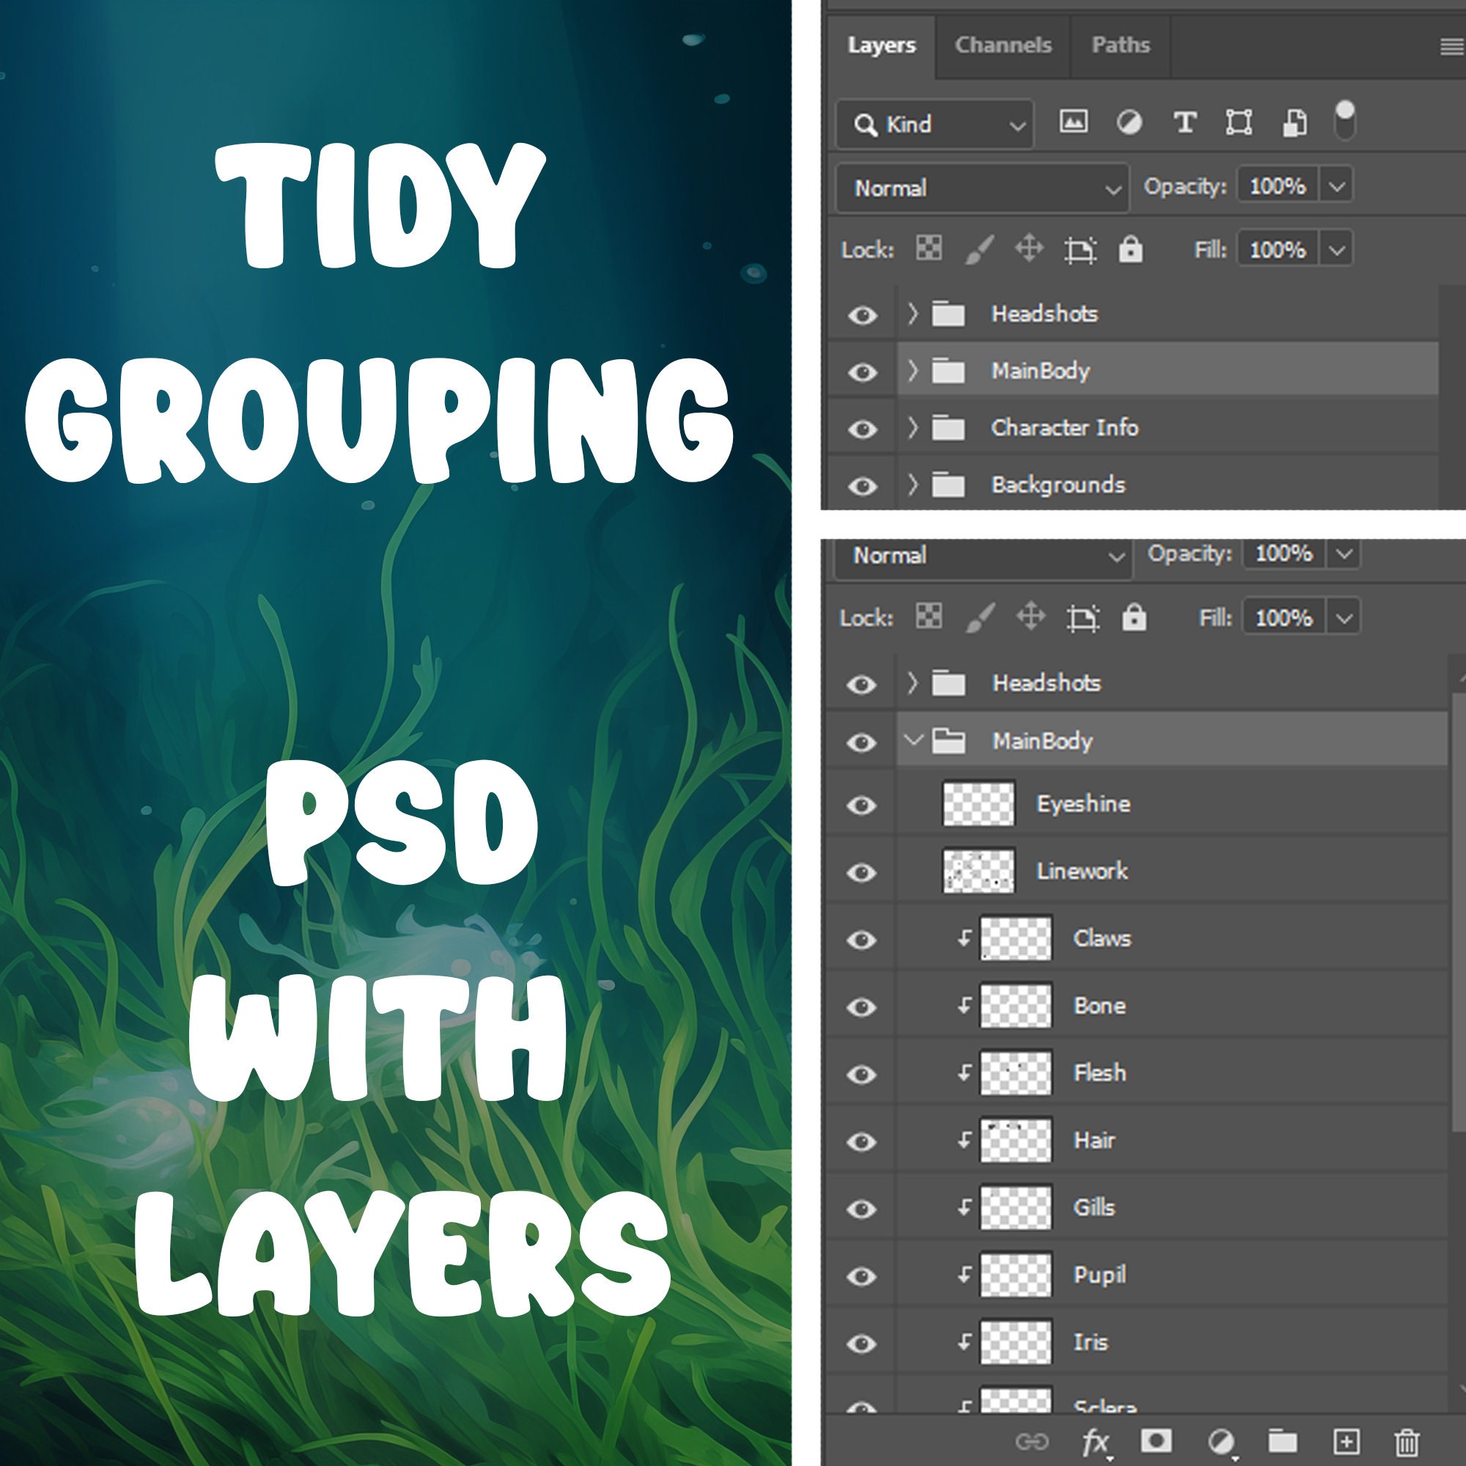Toggle layer filtering switch on or off
Image resolution: width=1466 pixels, height=1466 pixels.
click(x=1344, y=120)
